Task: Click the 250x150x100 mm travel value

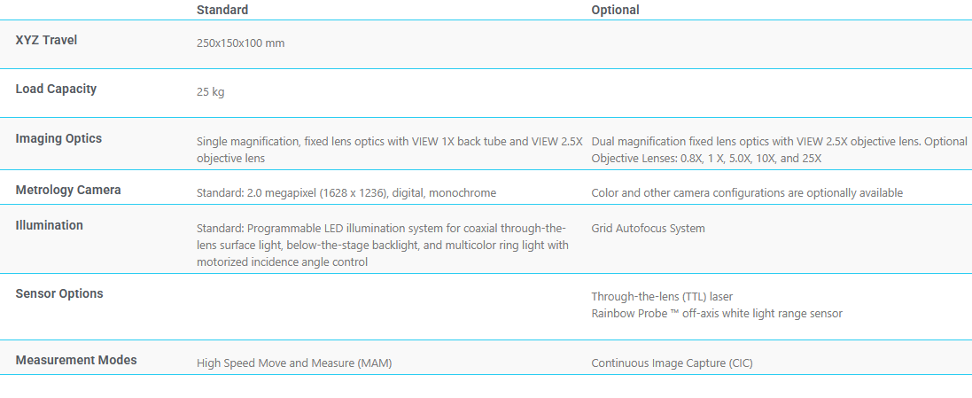Action: [x=240, y=43]
